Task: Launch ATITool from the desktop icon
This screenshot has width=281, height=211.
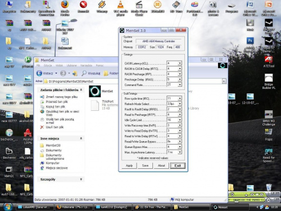Action: click(269, 62)
